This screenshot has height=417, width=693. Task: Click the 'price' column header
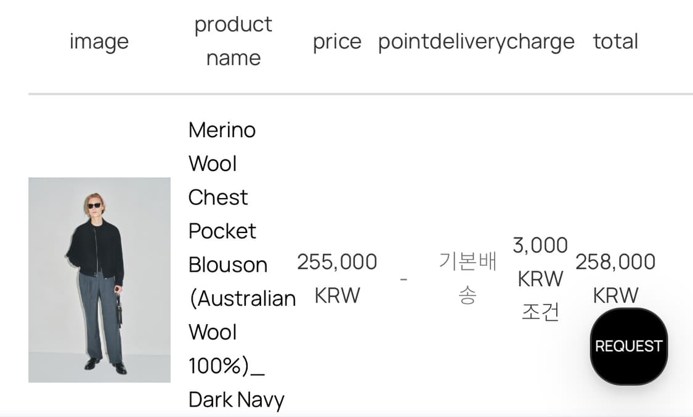[337, 42]
